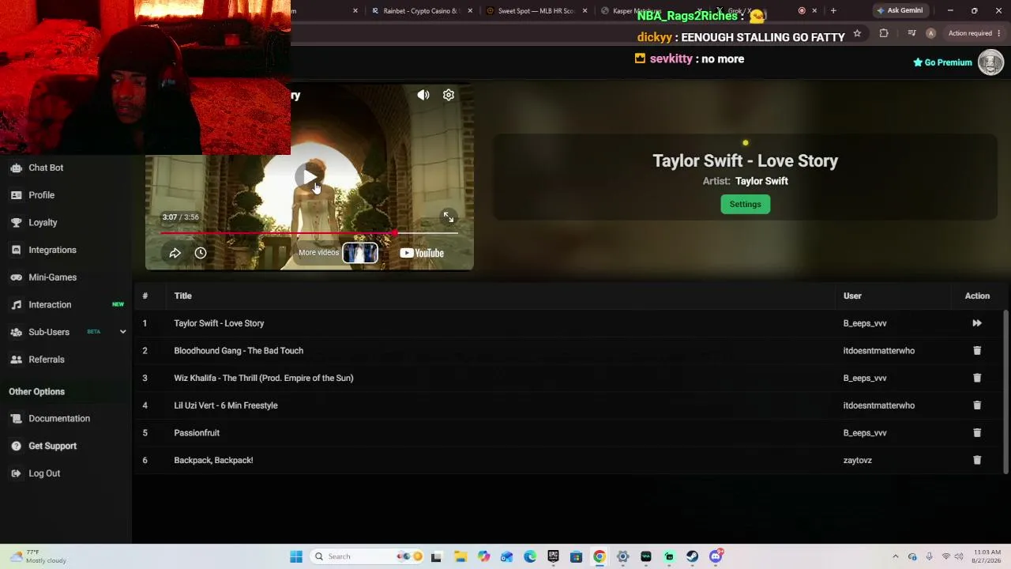This screenshot has height=569, width=1011.
Task: Switch to the Sweet Spot MLB tab
Action: click(x=537, y=11)
